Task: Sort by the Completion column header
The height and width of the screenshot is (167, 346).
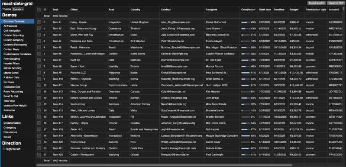Action: [x=249, y=10]
